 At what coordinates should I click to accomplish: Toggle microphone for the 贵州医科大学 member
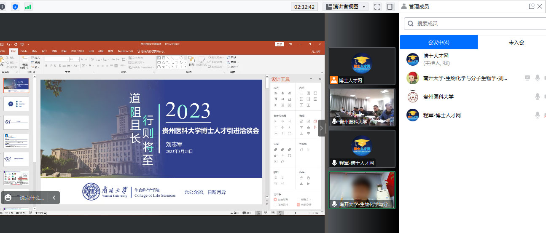click(537, 96)
